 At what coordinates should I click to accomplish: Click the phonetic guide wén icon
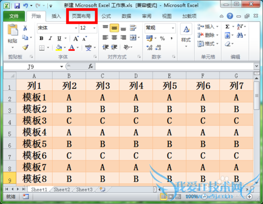(88, 48)
